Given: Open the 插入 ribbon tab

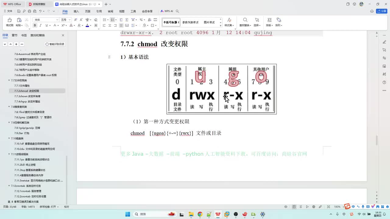Looking at the screenshot, I should [x=76, y=11].
